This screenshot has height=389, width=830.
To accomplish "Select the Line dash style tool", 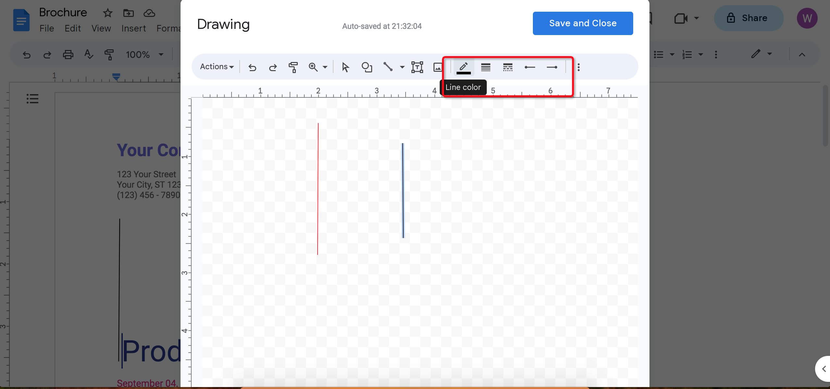I will point(507,67).
